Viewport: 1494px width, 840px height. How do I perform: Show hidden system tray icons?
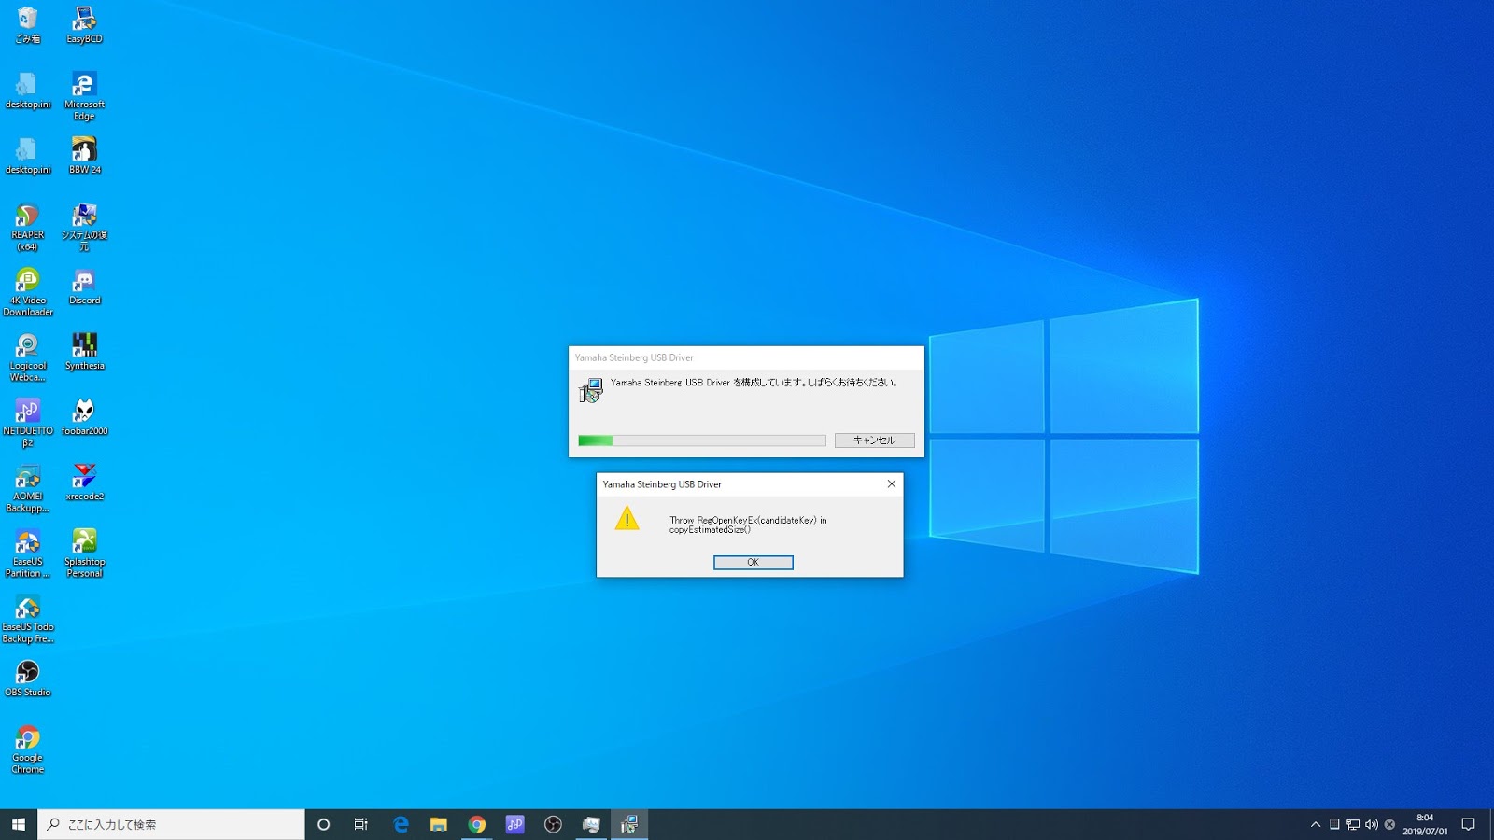[1316, 824]
